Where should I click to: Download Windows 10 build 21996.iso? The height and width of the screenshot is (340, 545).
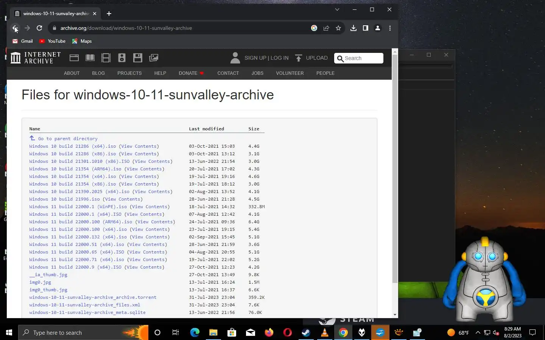[x=64, y=199]
